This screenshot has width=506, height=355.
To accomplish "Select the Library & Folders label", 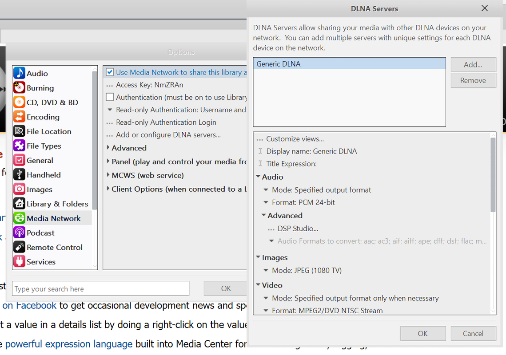I will click(x=57, y=204).
